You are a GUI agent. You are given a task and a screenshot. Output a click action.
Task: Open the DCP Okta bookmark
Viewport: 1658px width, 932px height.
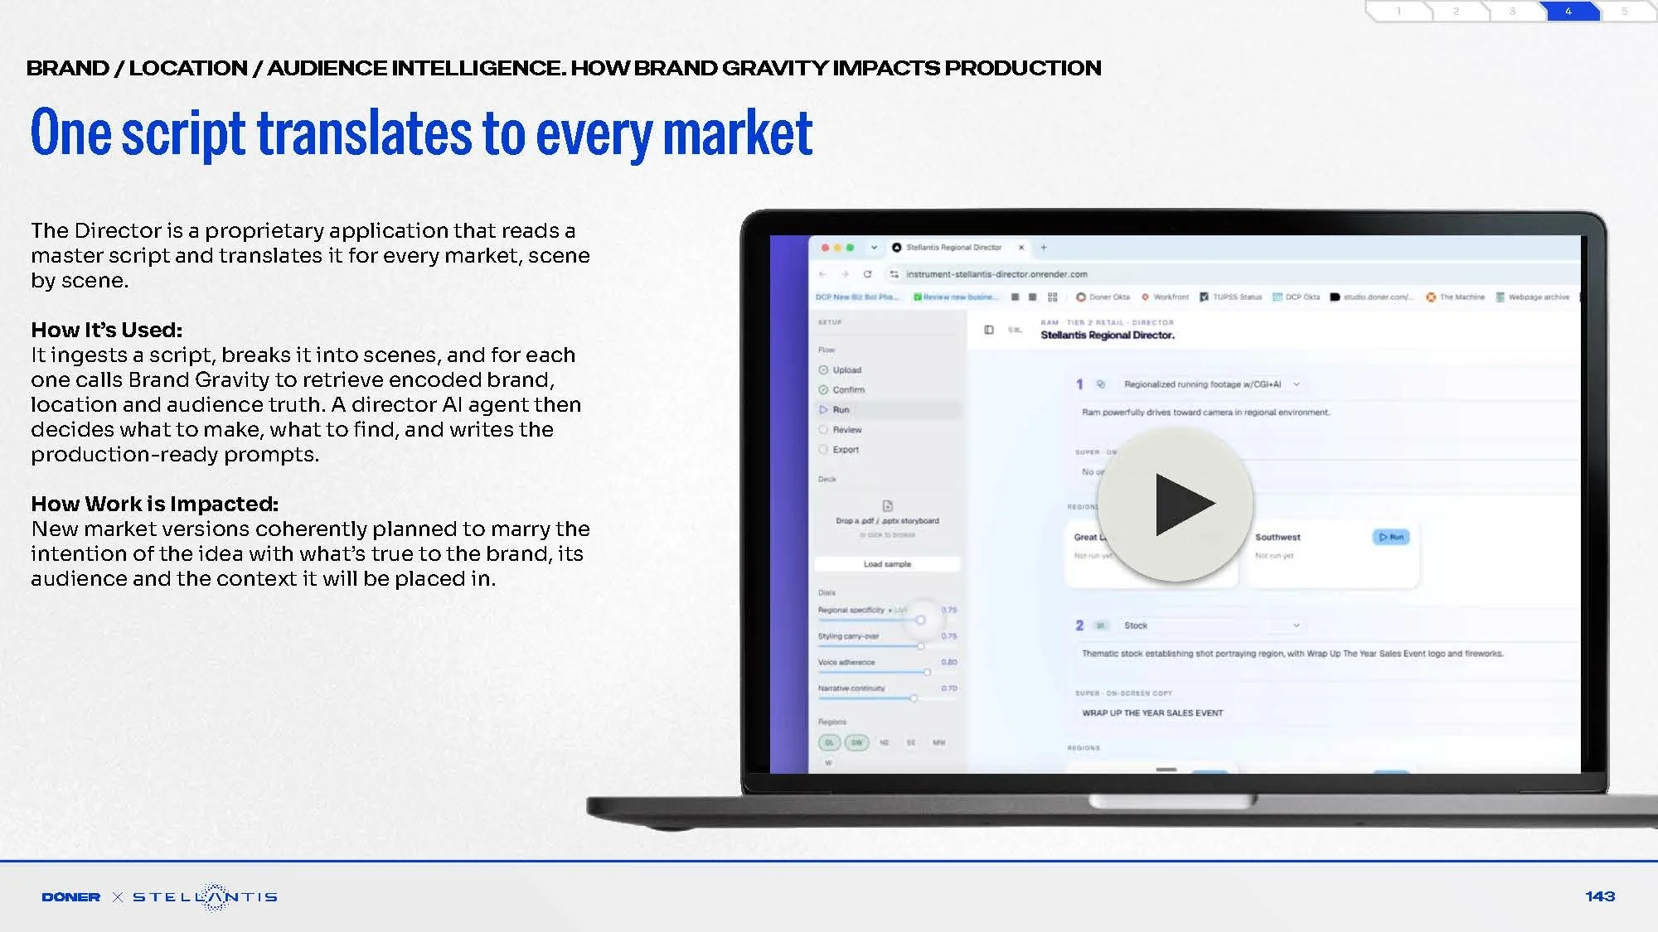click(1297, 297)
